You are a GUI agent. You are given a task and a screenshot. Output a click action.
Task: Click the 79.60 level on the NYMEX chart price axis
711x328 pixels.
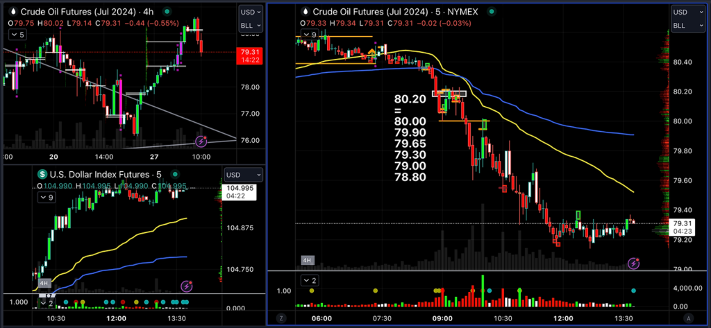[683, 181]
